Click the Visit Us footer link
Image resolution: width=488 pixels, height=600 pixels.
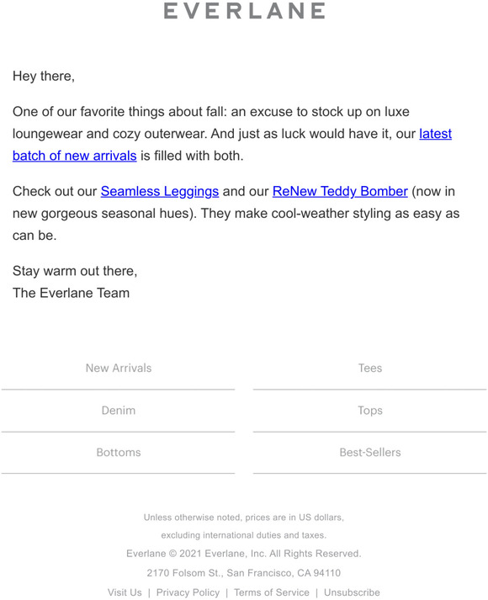click(x=125, y=592)
